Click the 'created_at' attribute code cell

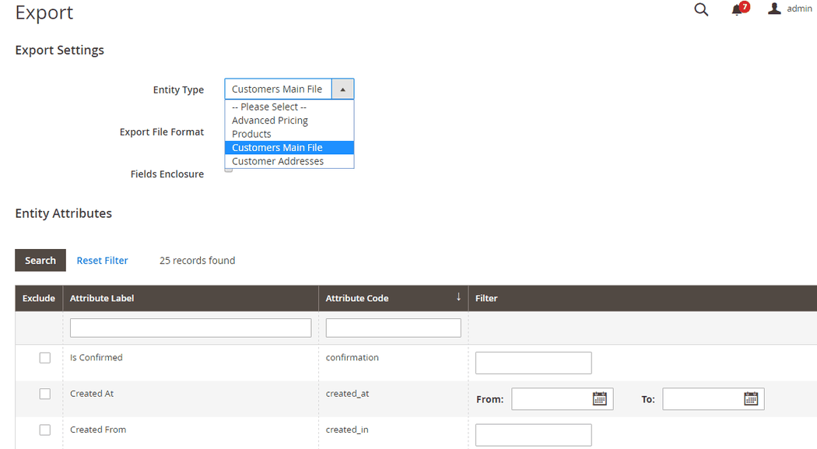tap(348, 393)
